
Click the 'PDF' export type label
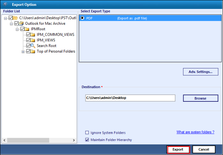click(89, 18)
